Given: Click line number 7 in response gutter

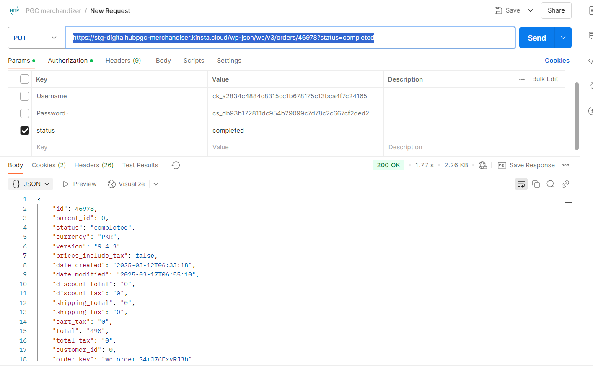Looking at the screenshot, I should tap(25, 256).
